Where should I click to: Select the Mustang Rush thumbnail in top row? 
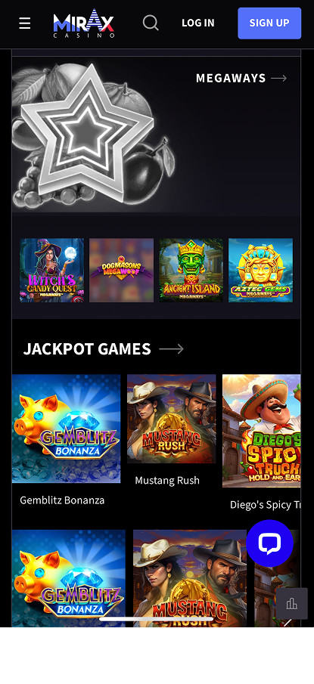(172, 419)
